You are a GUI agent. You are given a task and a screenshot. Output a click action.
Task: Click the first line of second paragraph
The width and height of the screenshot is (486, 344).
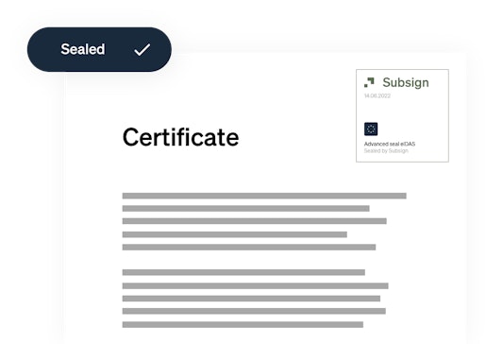pos(243,272)
